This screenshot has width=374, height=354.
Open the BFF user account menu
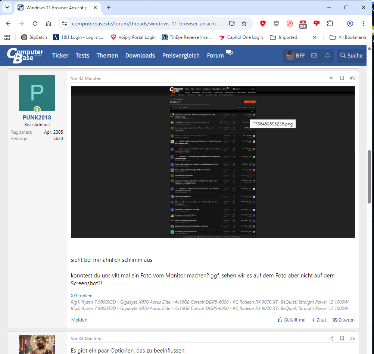pos(296,56)
